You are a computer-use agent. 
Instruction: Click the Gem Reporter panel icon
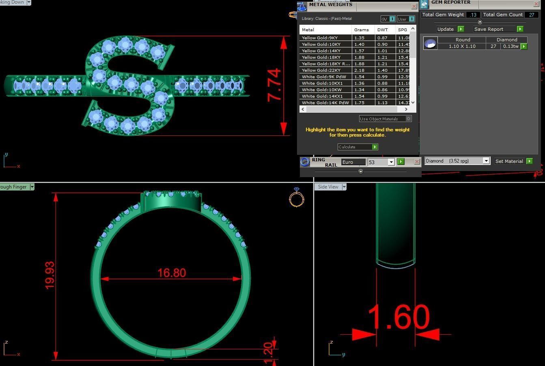pyautogui.click(x=424, y=4)
